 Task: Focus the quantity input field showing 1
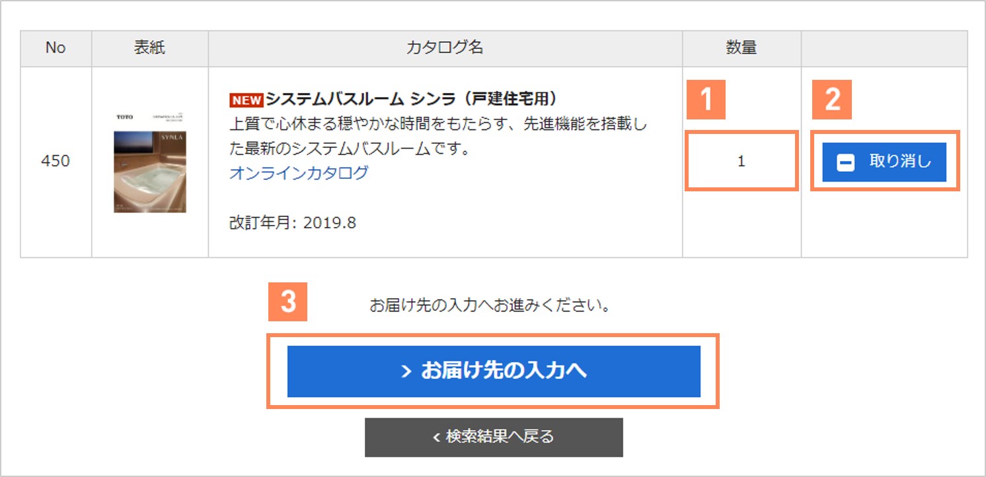(x=741, y=162)
